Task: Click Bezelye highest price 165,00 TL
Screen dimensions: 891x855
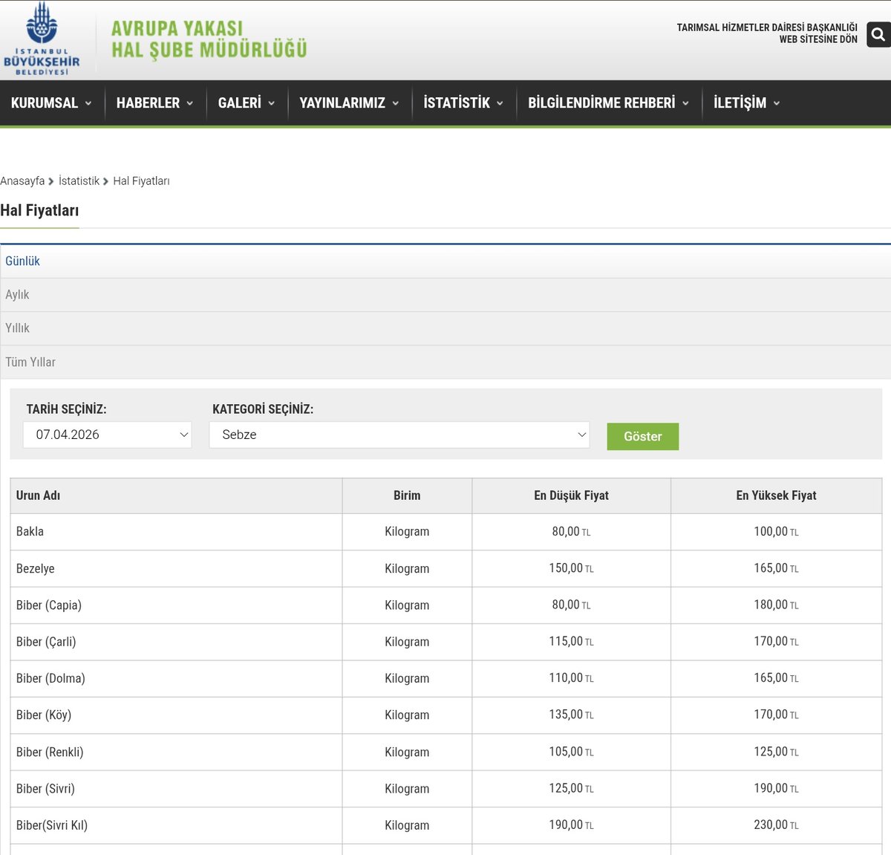Action: [776, 568]
